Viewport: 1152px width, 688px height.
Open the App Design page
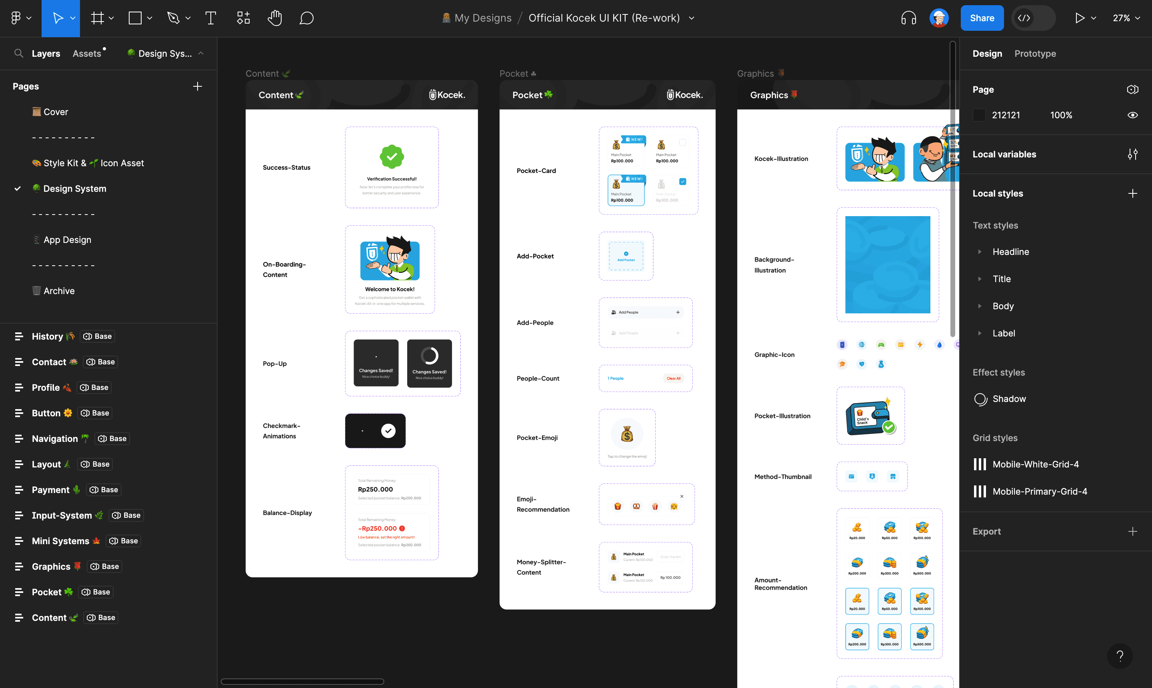click(x=67, y=240)
